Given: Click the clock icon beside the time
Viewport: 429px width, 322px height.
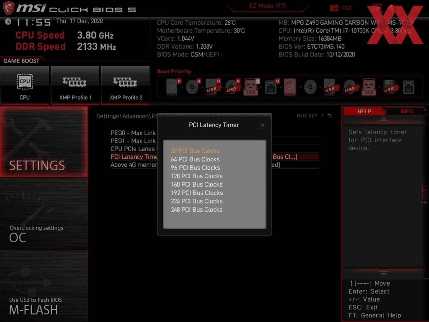Looking at the screenshot, I should point(8,21).
